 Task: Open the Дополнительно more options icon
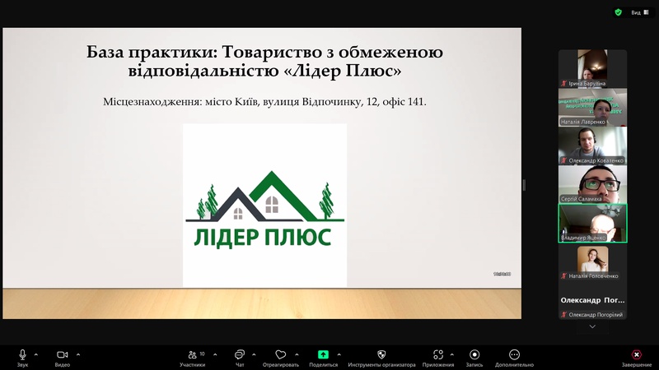point(514,355)
